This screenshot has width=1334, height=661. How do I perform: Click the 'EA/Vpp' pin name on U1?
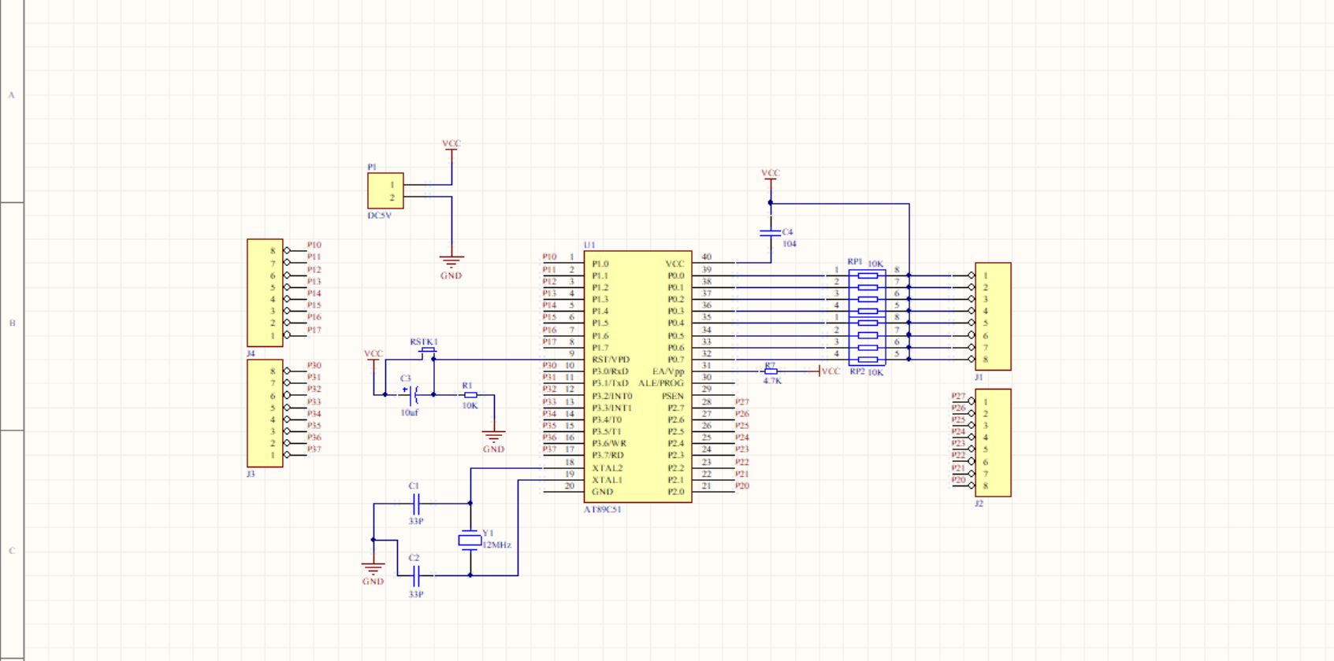click(x=668, y=371)
